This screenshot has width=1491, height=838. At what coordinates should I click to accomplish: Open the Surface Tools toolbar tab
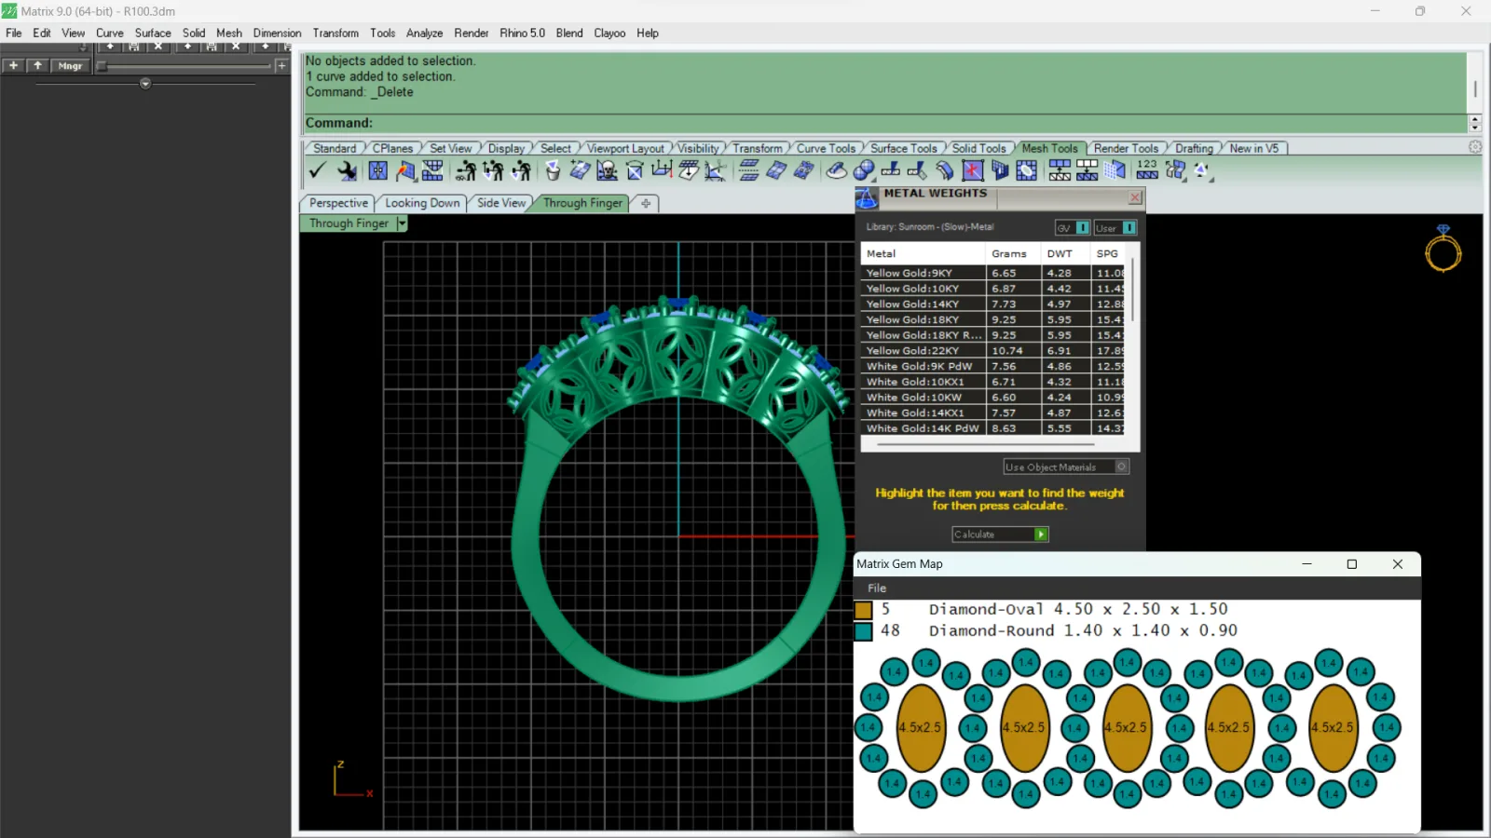903,148
